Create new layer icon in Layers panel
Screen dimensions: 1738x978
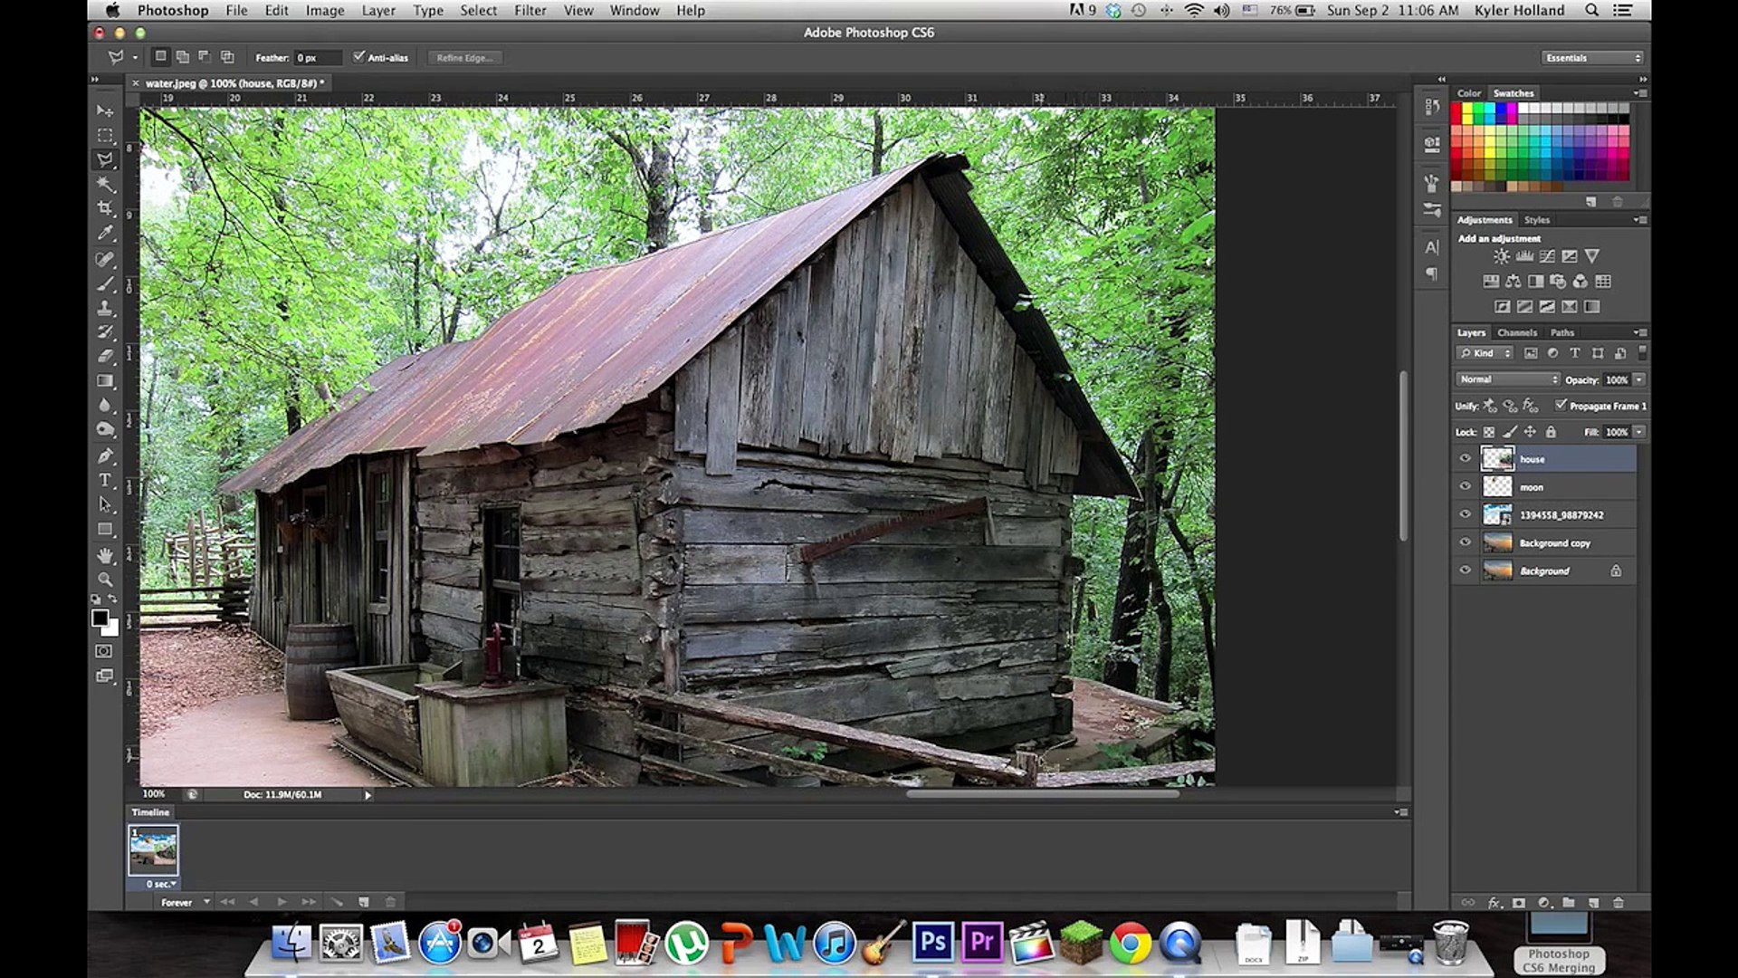pos(1593,903)
